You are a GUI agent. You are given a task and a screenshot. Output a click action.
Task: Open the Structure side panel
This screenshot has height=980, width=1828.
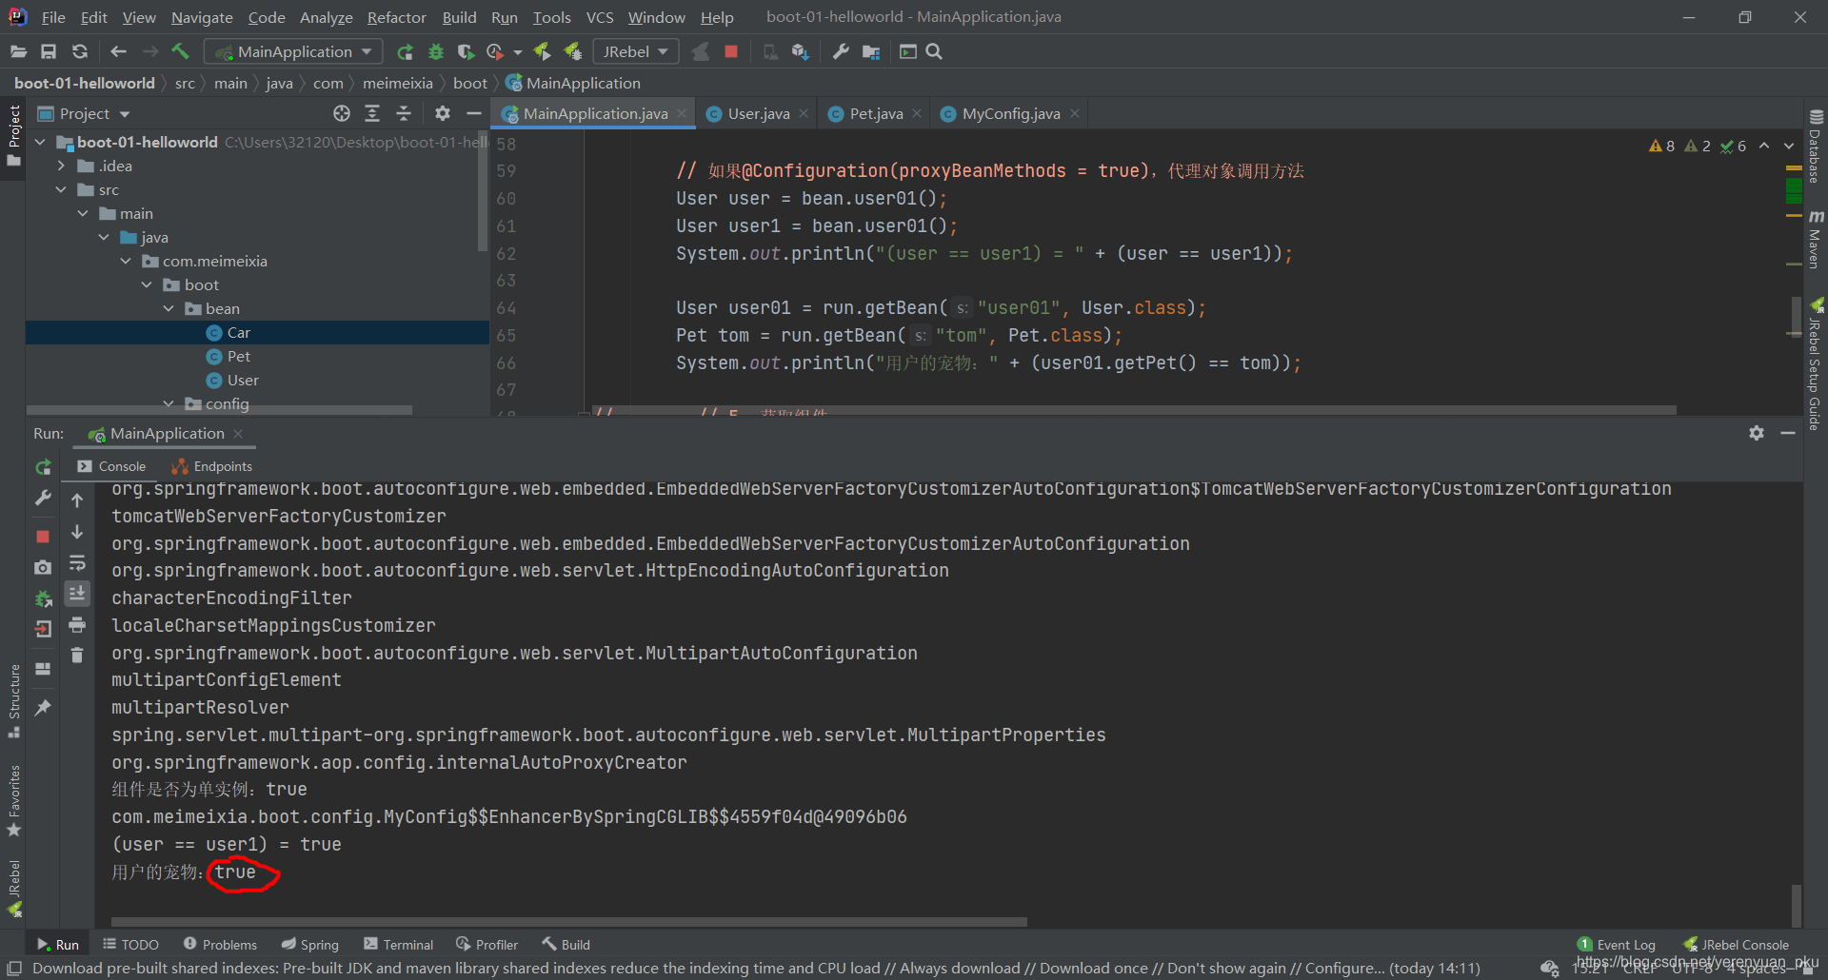point(14,700)
